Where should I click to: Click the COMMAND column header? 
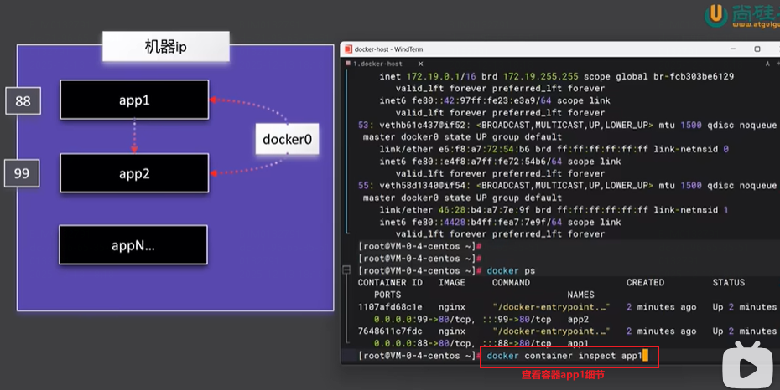click(511, 282)
